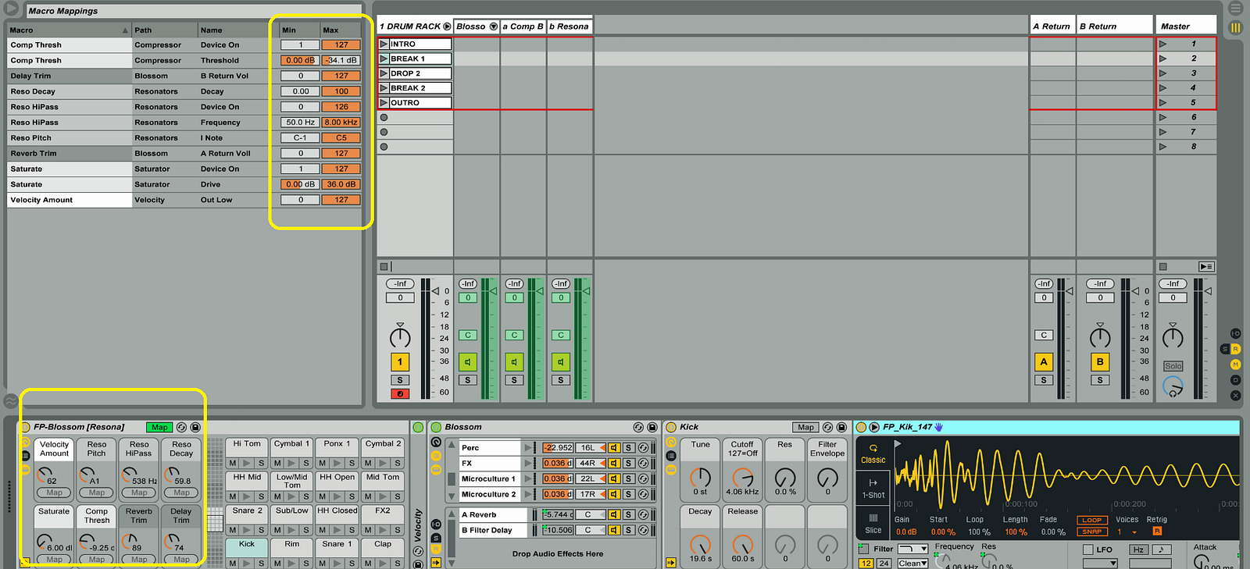Select Classic playback mode in Simpler
The width and height of the screenshot is (1250, 569).
tap(873, 453)
